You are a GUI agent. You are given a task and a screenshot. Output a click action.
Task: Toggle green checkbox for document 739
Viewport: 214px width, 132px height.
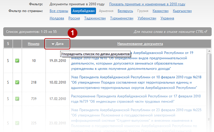click(17, 99)
